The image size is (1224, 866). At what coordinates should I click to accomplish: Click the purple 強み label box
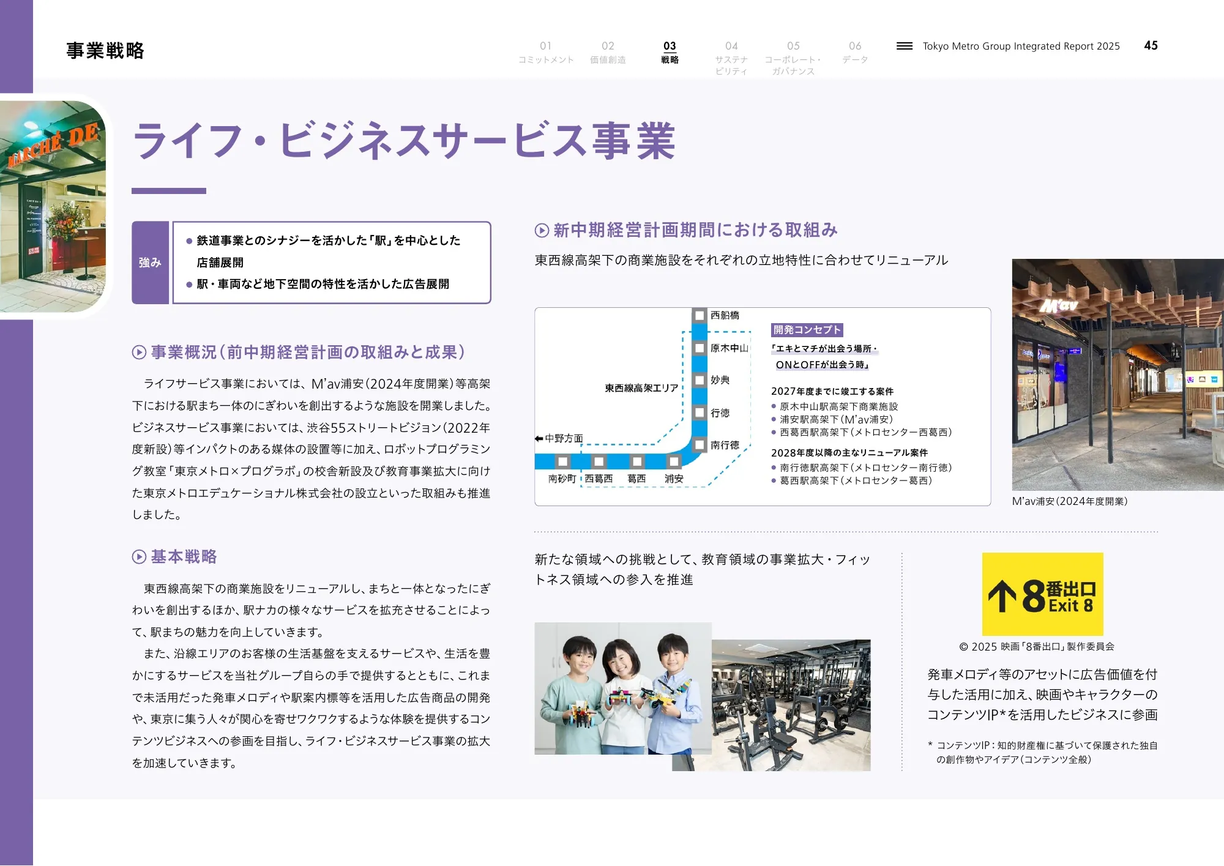point(150,263)
